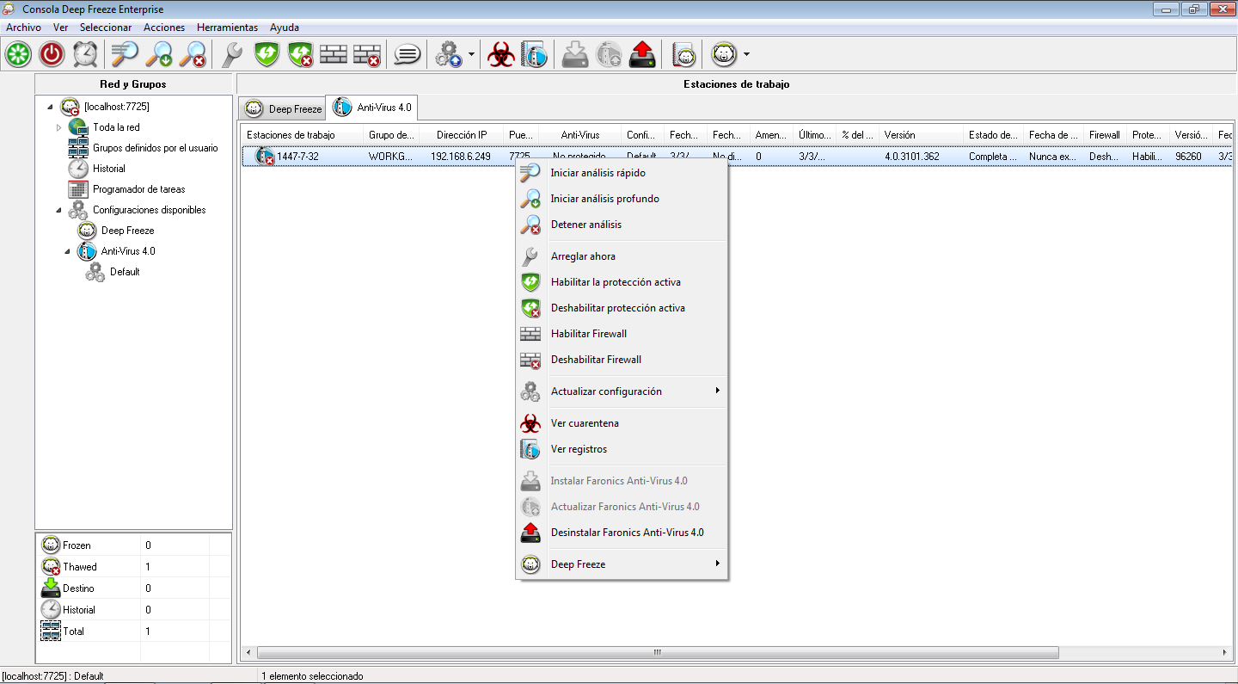Enable firewall from toolbar brick icon

click(334, 55)
